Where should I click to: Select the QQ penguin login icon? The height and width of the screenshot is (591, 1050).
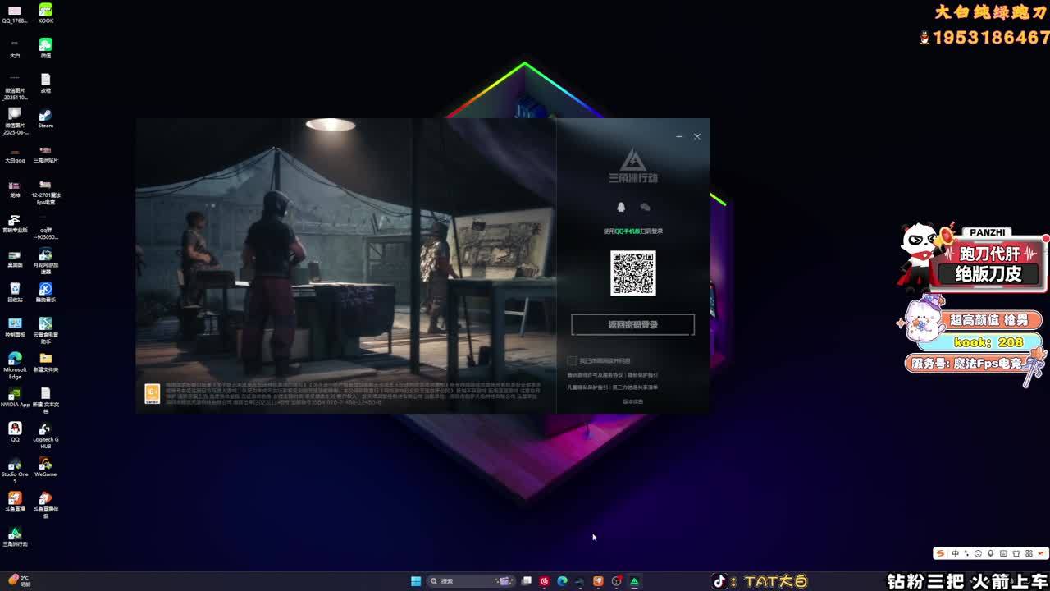tap(621, 208)
